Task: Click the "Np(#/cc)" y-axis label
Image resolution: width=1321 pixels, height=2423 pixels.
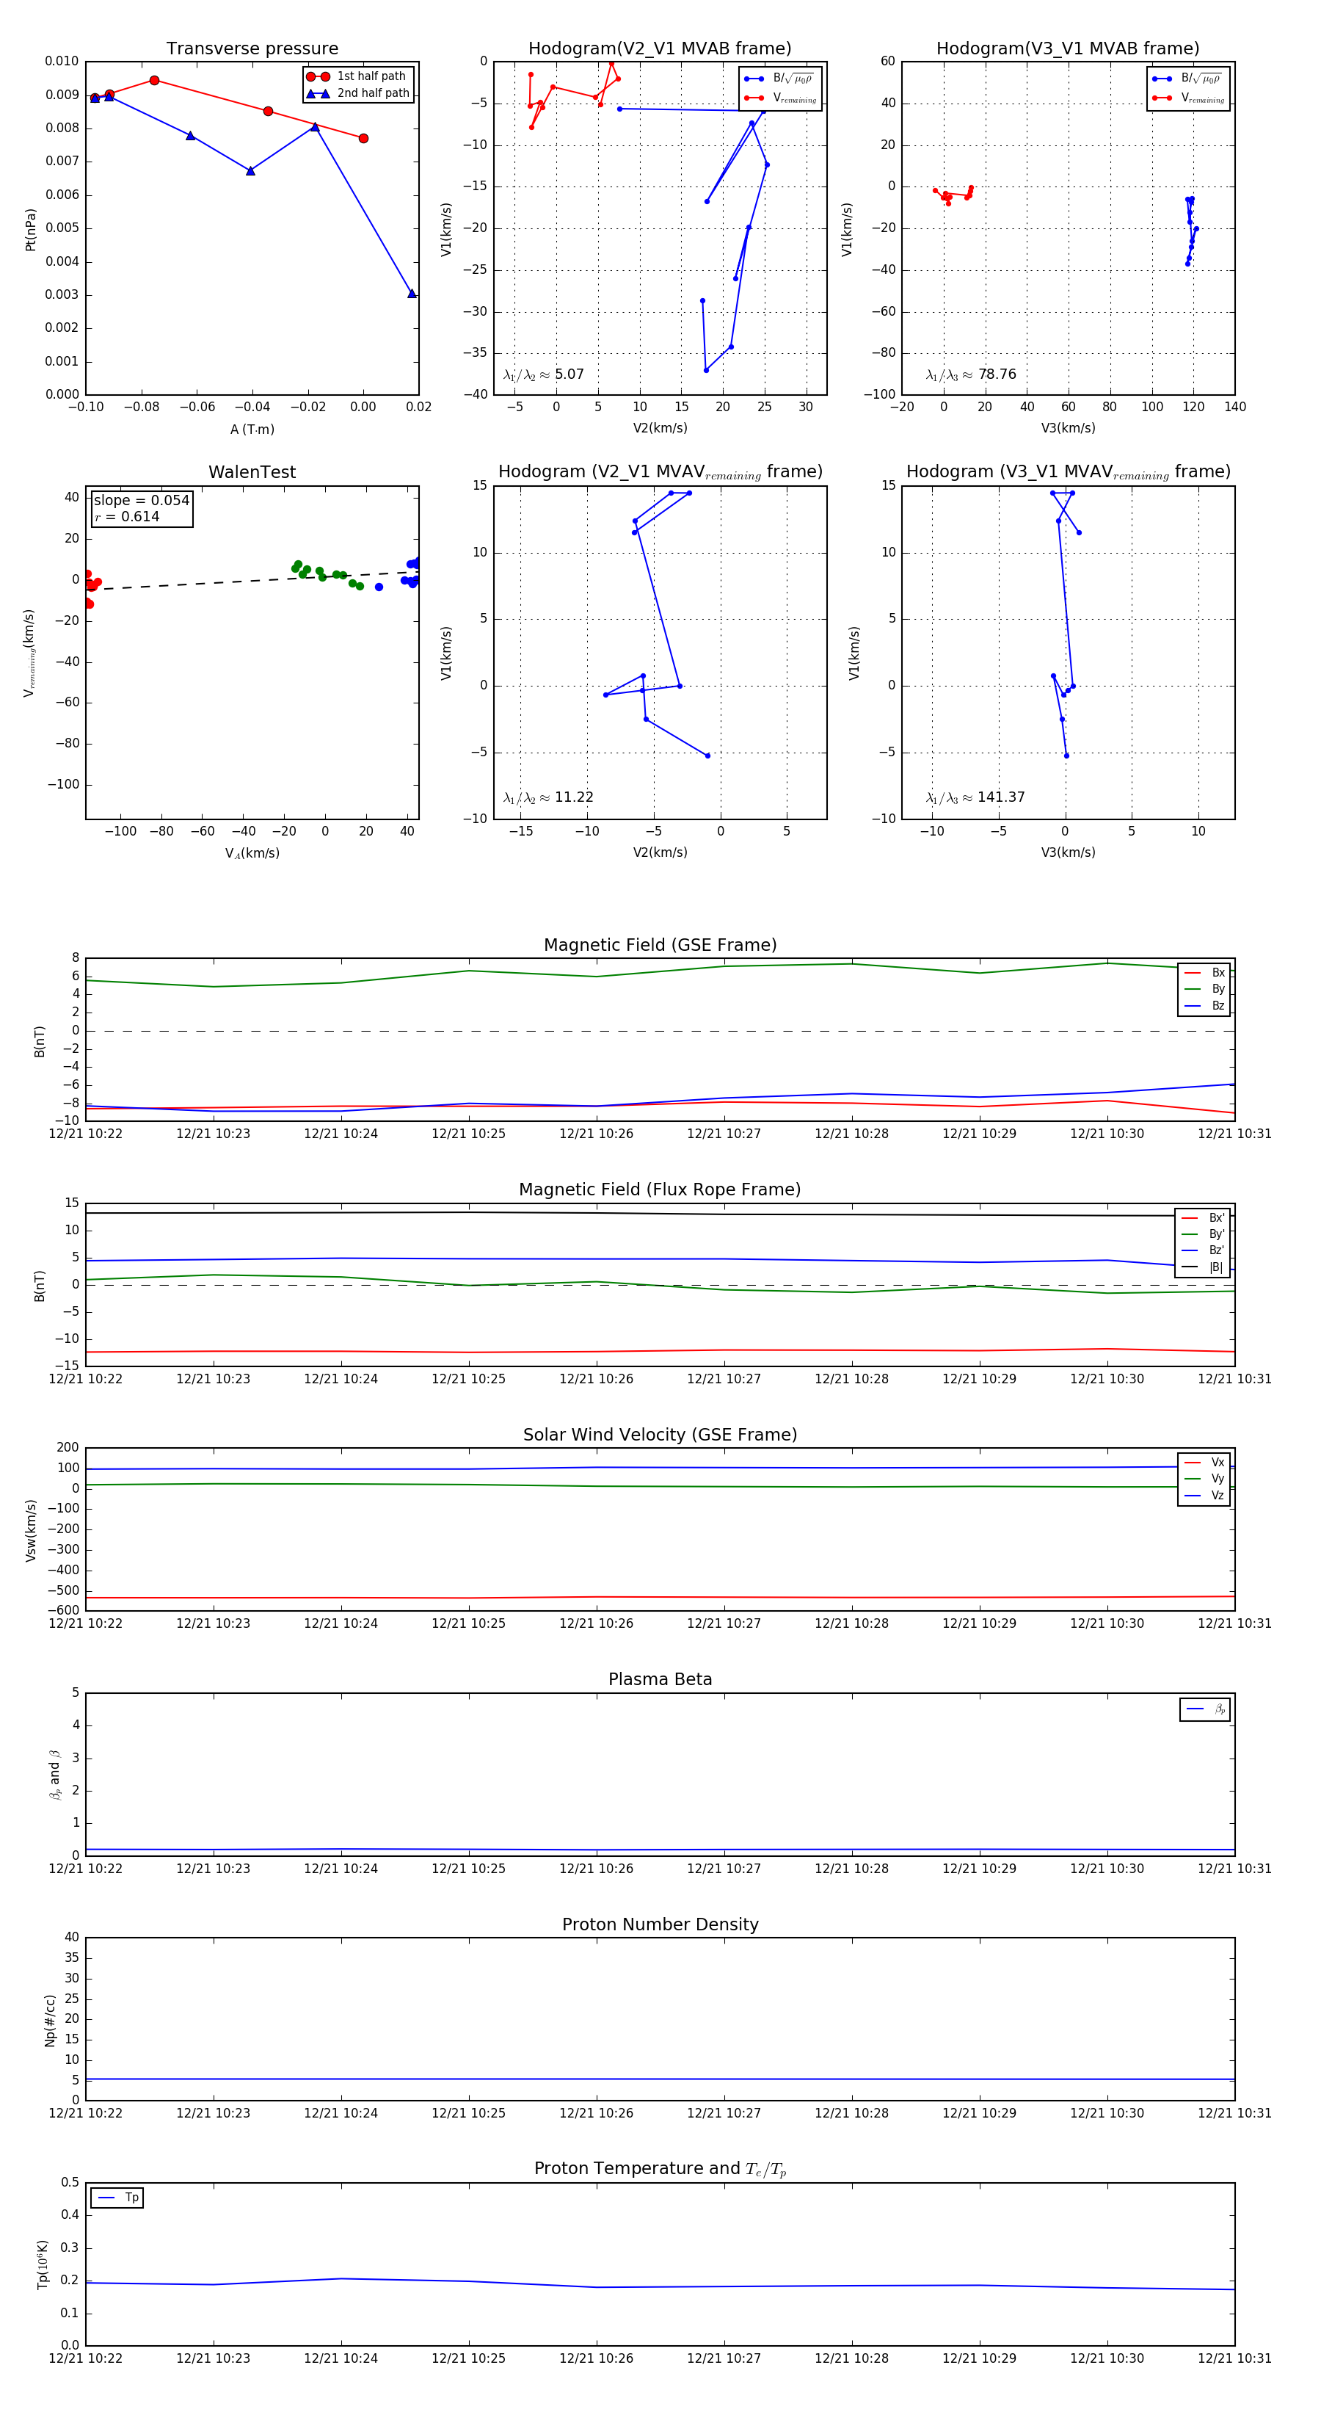Action: (49, 2021)
